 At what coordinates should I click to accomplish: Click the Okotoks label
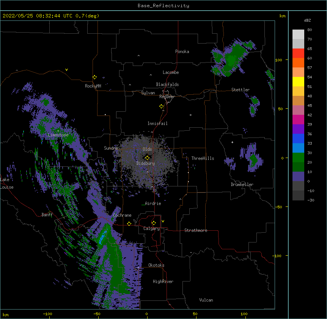(156, 265)
